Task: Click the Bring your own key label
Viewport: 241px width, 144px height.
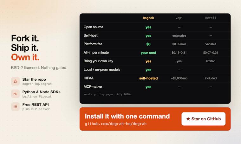Action: 98,61
